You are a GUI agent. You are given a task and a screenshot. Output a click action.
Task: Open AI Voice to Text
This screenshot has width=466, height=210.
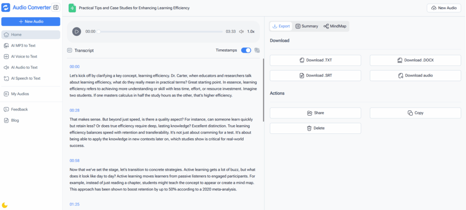30,57
